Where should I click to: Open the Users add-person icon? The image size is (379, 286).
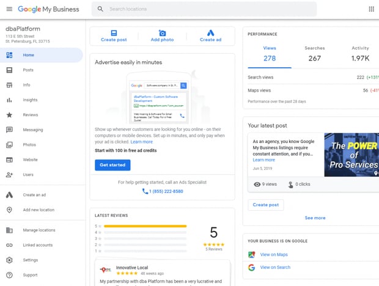click(x=9, y=175)
